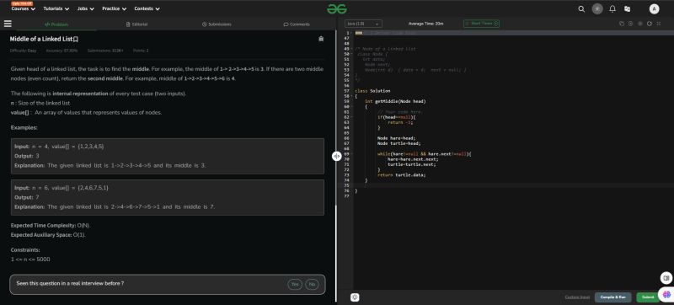
Task: Click the second editor toolbar icon
Action: click(630, 24)
